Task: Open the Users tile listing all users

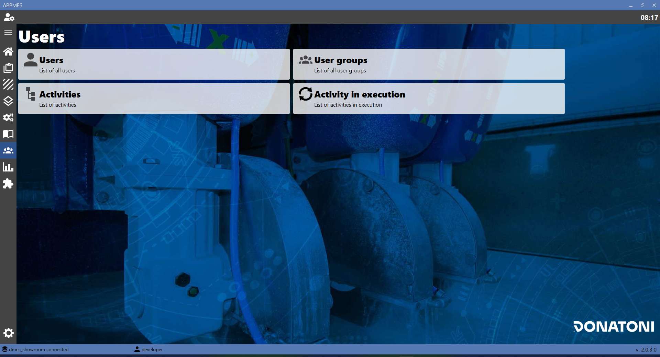Action: [x=154, y=64]
